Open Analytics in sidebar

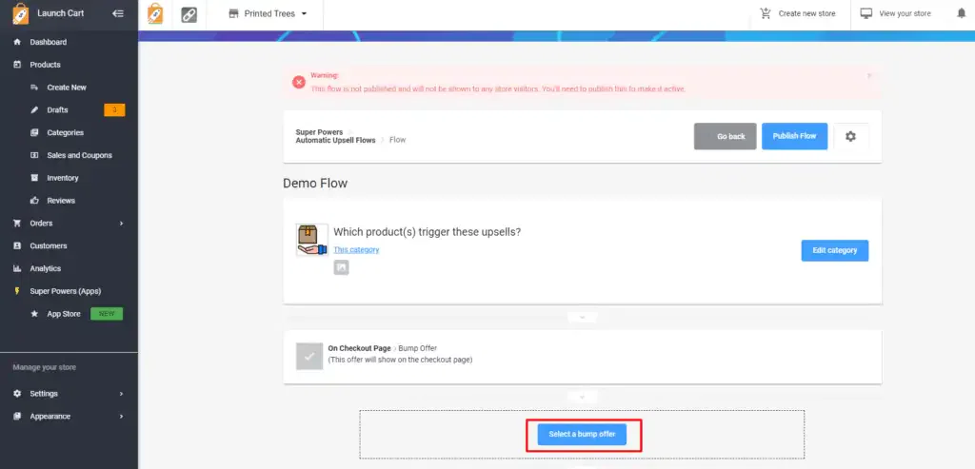[x=46, y=268]
